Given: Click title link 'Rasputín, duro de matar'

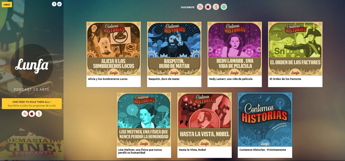Looking at the screenshot, I should pyautogui.click(x=164, y=79).
